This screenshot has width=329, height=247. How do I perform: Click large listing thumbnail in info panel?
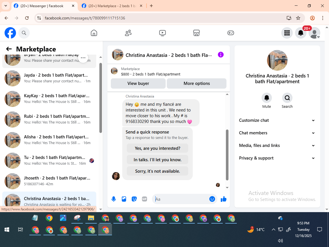(277, 60)
